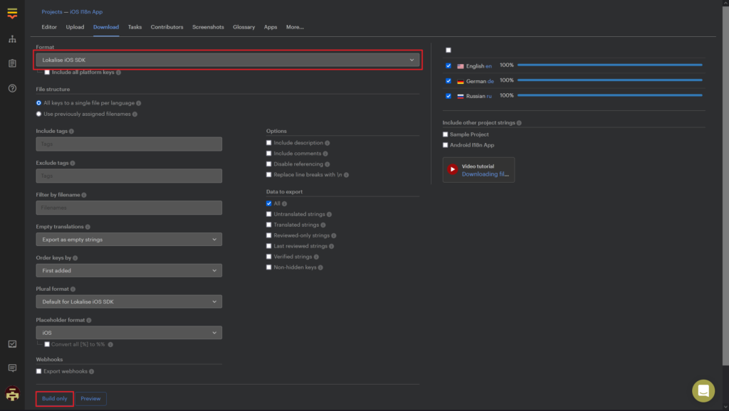Click the German 100% progress bar
This screenshot has width=729, height=411.
tap(609, 80)
